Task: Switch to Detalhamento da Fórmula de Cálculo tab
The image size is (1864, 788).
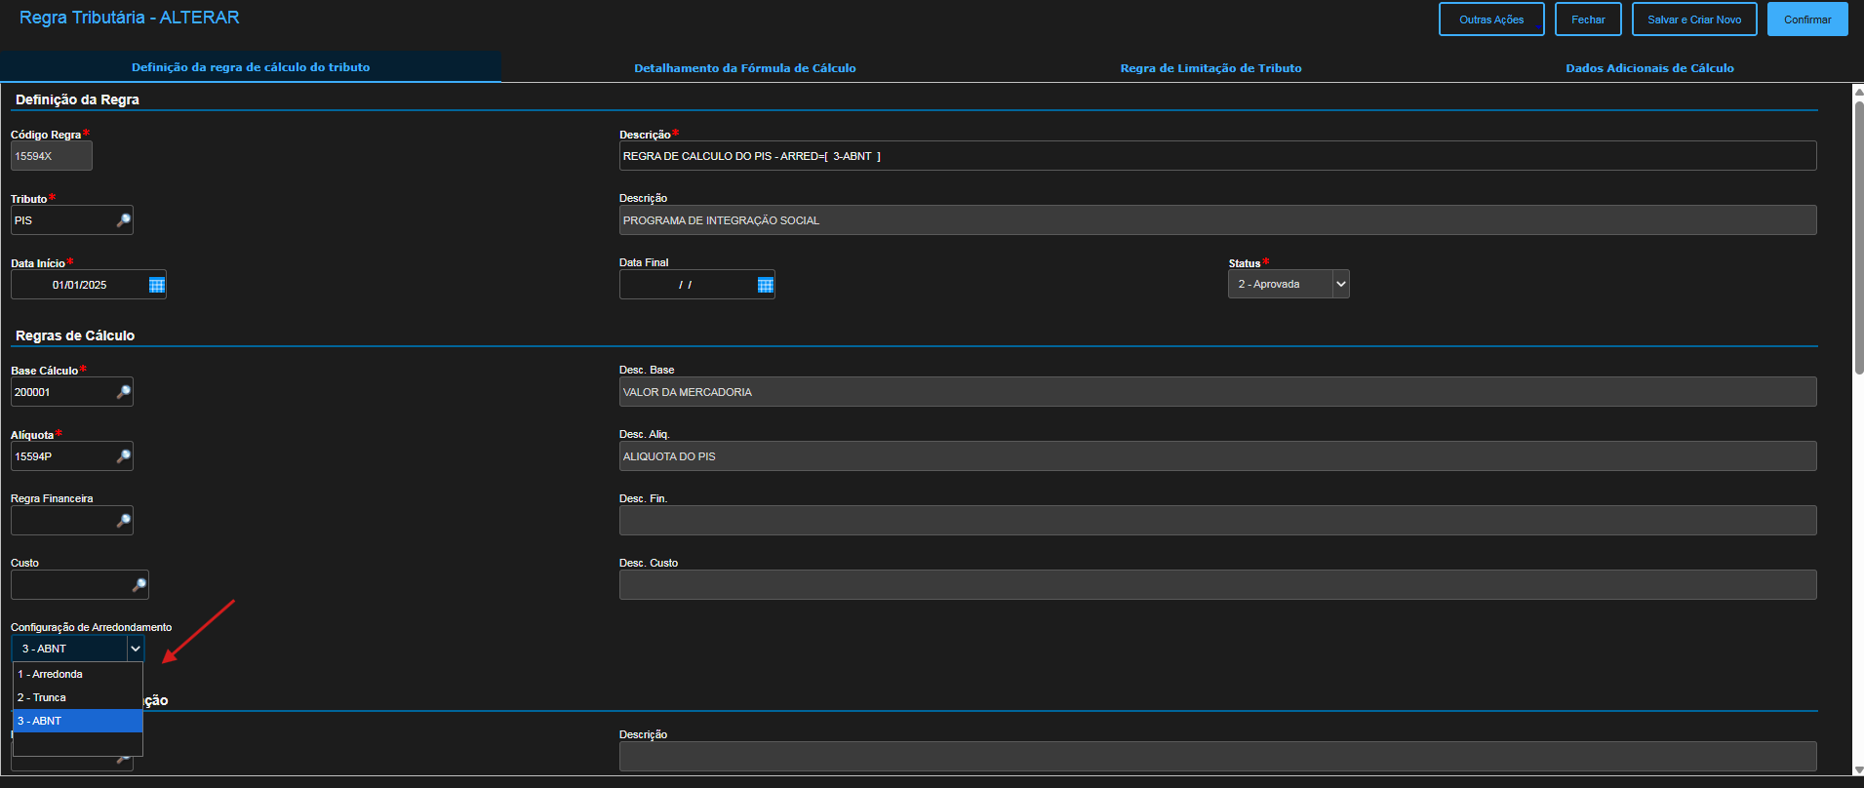Action: tap(744, 68)
